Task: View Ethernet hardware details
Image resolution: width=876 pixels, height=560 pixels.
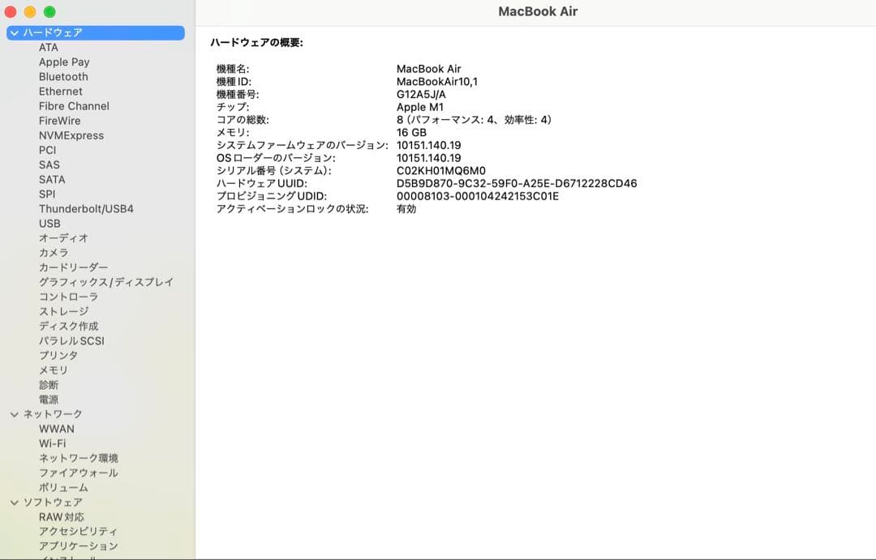Action: [x=60, y=91]
